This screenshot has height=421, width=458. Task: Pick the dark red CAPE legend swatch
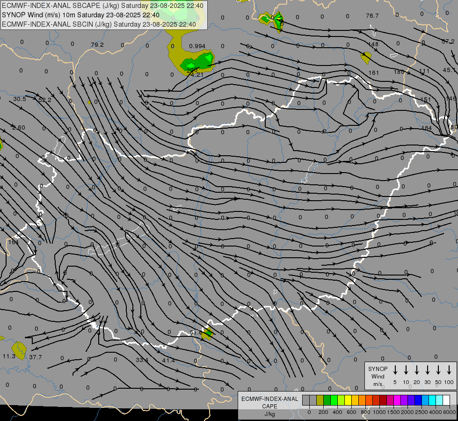(x=383, y=400)
